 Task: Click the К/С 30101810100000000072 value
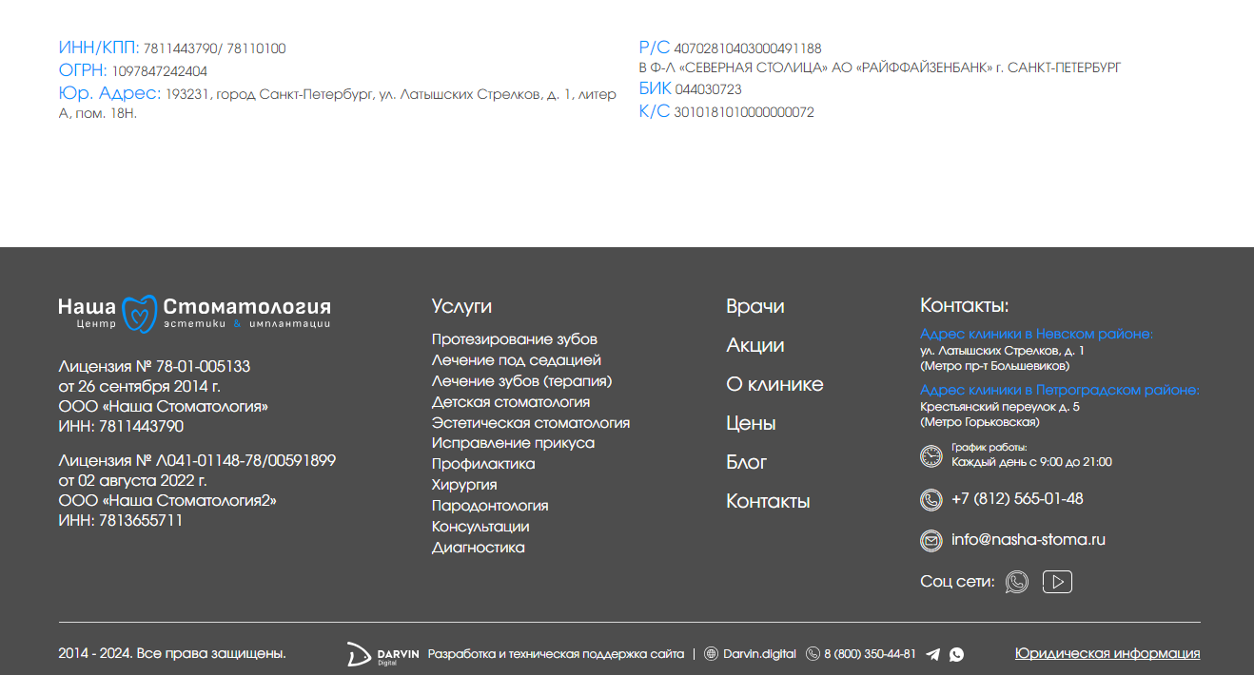[x=744, y=112]
